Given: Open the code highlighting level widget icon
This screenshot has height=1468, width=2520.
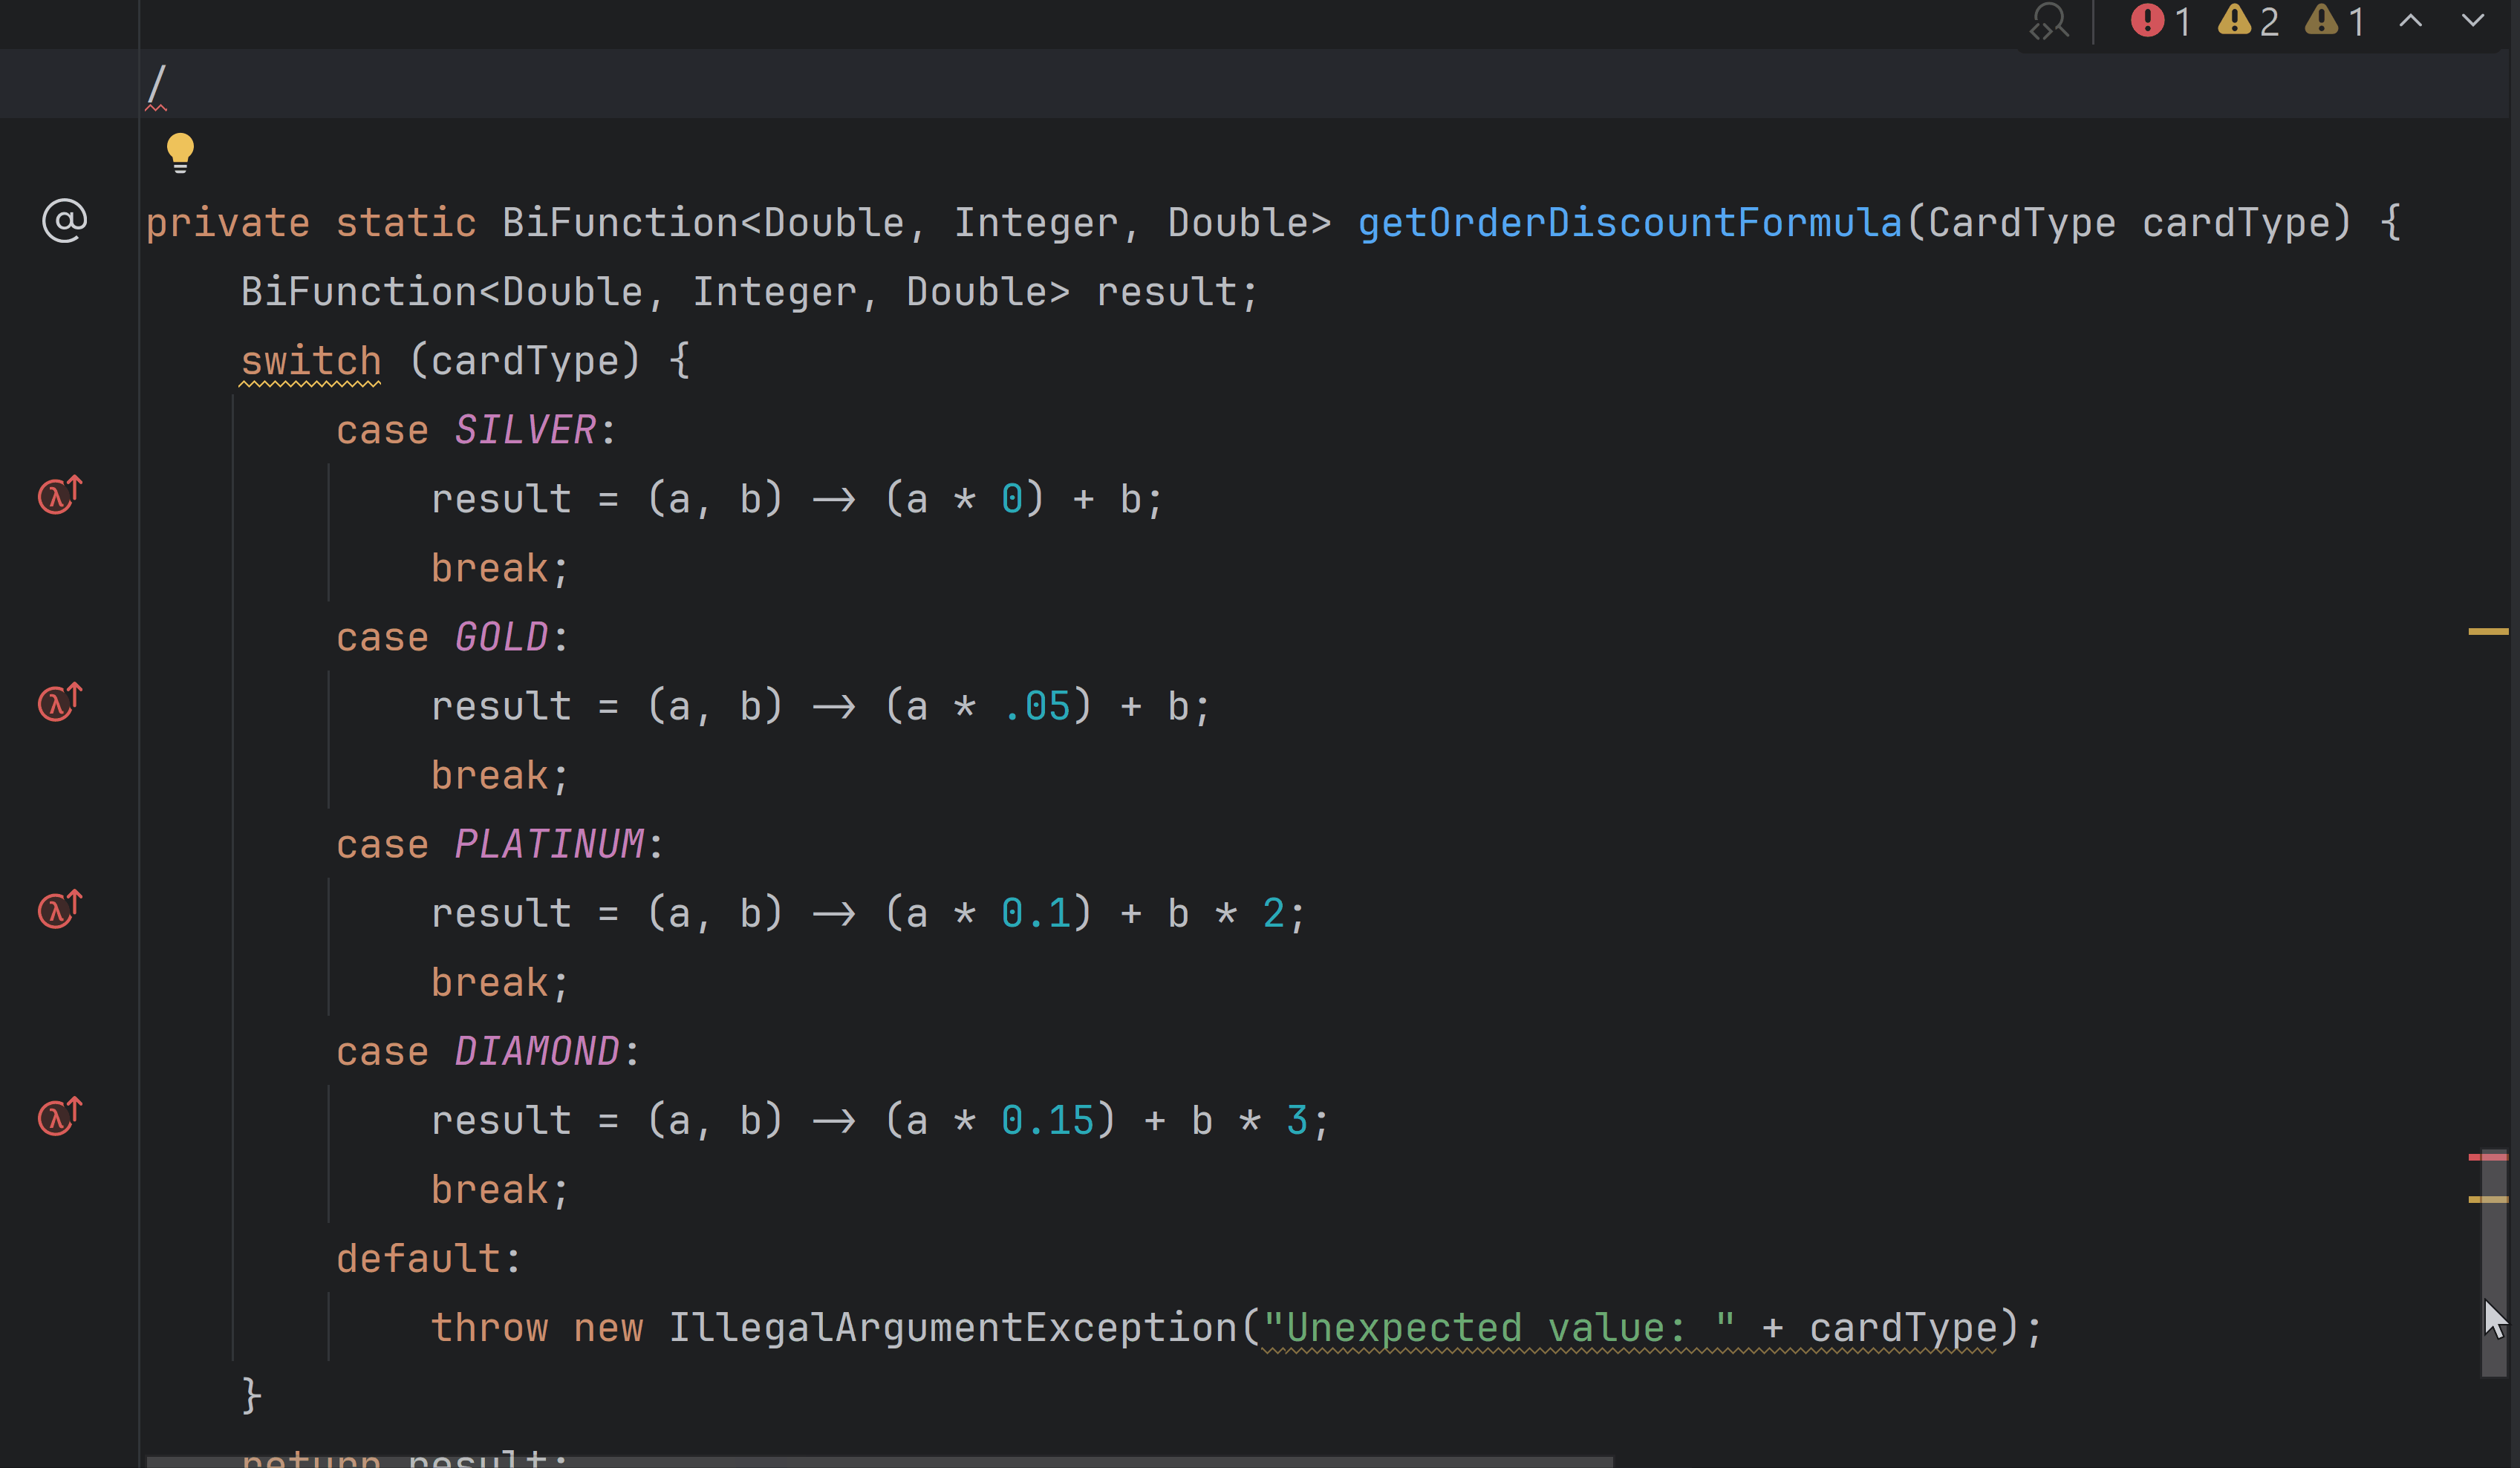Looking at the screenshot, I should 2049,21.
